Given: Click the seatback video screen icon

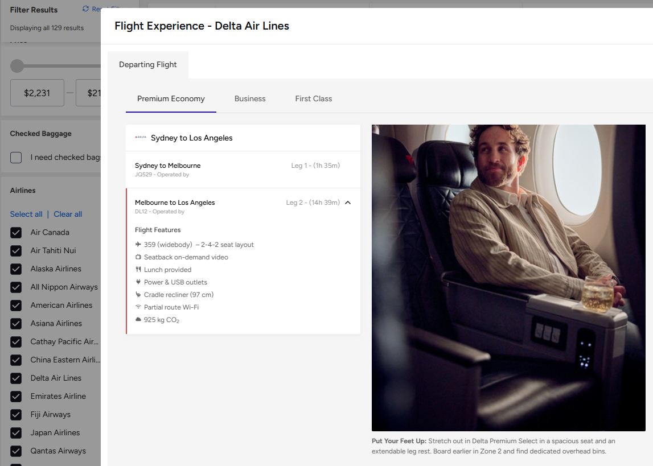Looking at the screenshot, I should (x=138, y=257).
